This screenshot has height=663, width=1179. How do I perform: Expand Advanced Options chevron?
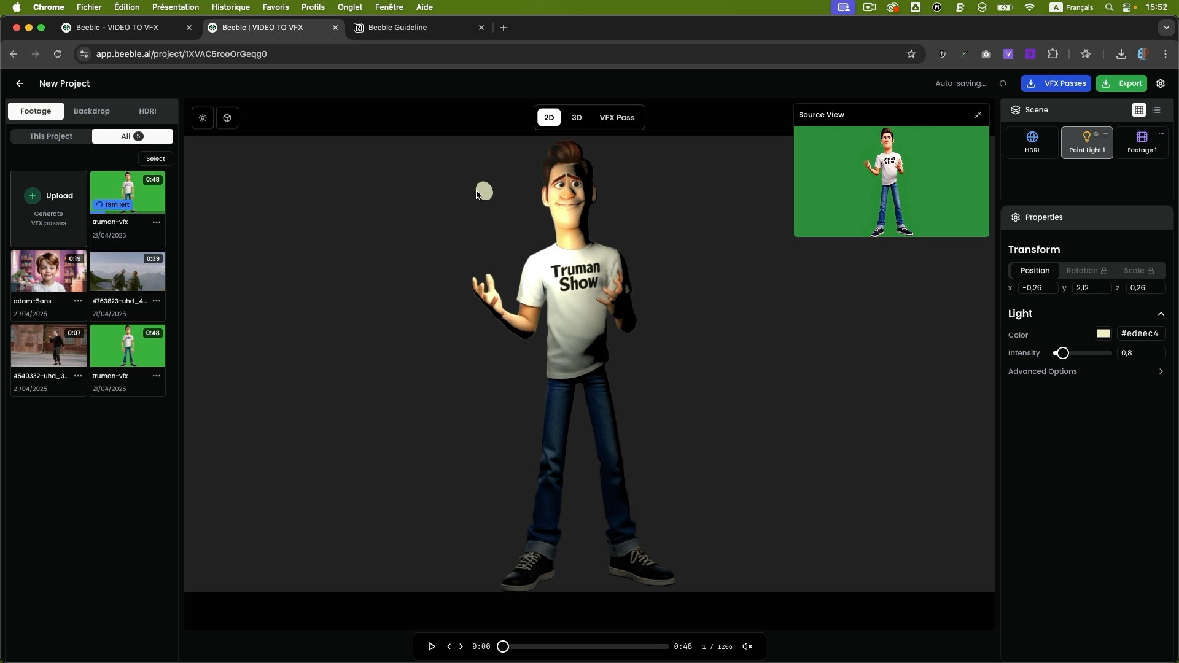[1161, 371]
